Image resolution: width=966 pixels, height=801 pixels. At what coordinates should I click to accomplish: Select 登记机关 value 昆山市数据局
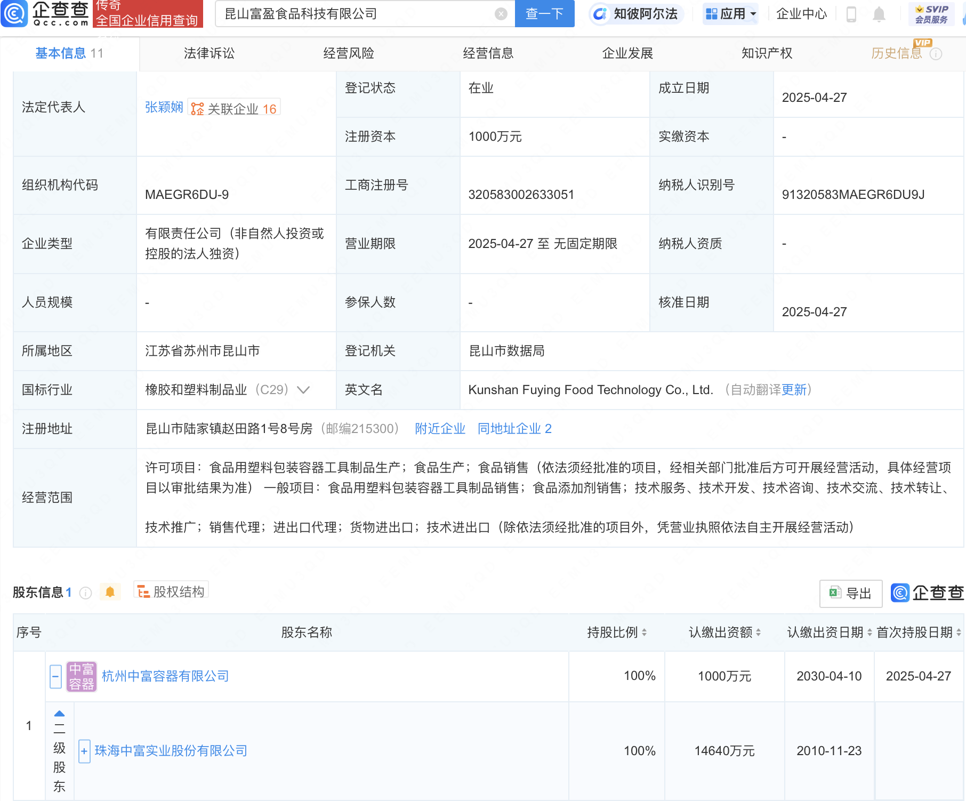[x=506, y=351]
